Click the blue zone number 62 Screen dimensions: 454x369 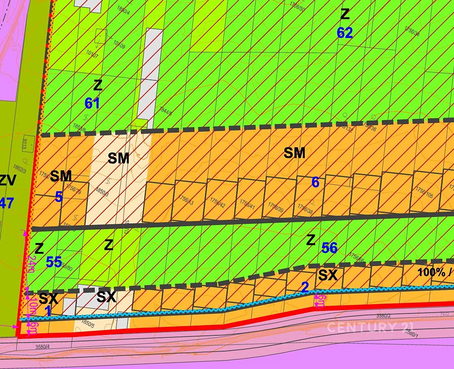[345, 33]
